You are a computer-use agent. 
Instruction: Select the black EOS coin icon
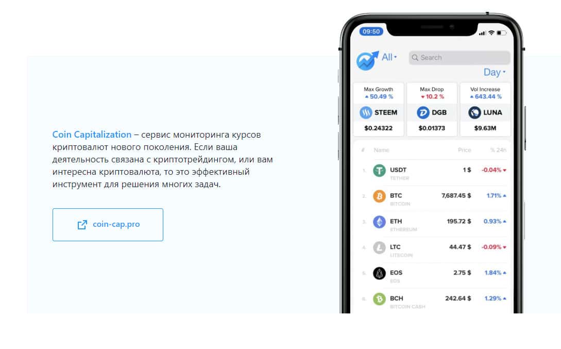[379, 273]
